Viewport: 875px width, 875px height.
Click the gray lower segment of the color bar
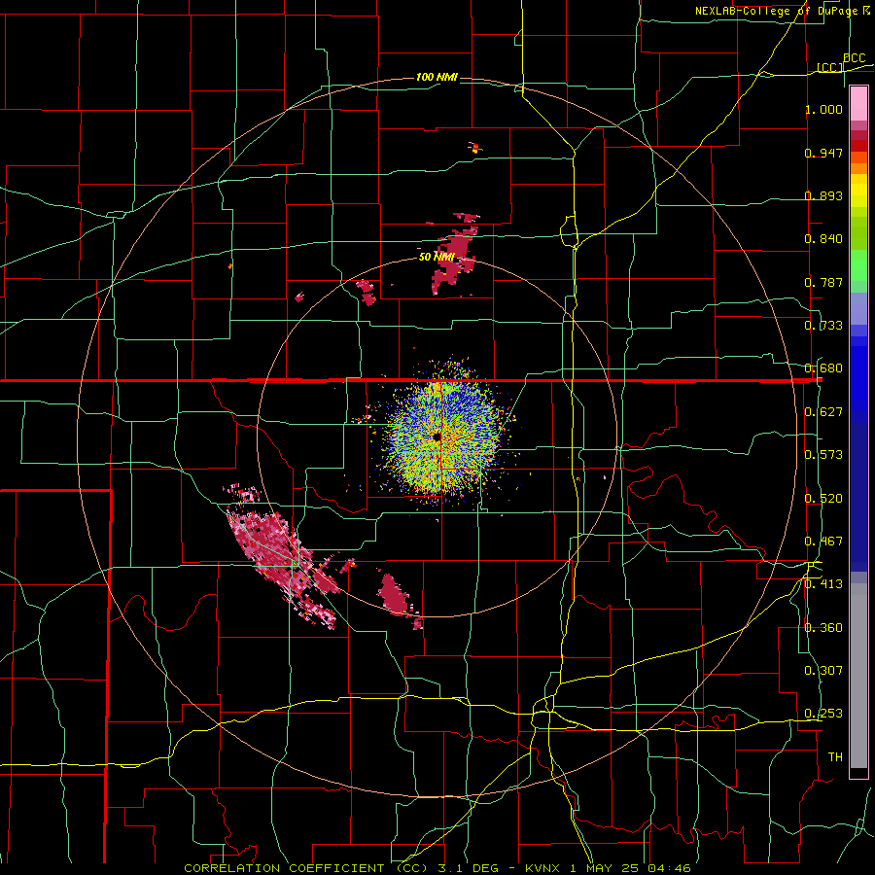[858, 676]
